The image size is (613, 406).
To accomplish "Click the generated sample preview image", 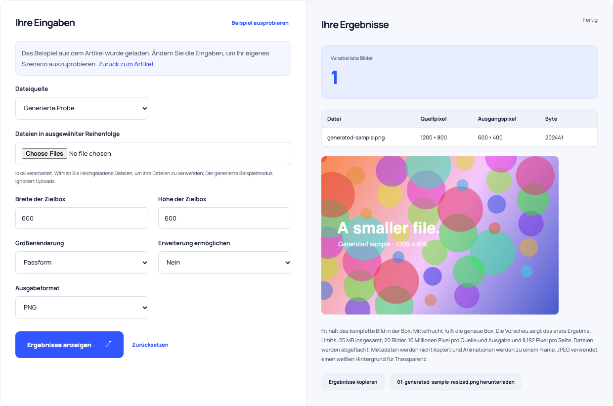I will (x=440, y=235).
